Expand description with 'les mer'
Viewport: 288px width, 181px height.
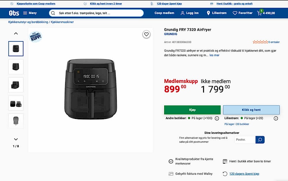(x=214, y=55)
